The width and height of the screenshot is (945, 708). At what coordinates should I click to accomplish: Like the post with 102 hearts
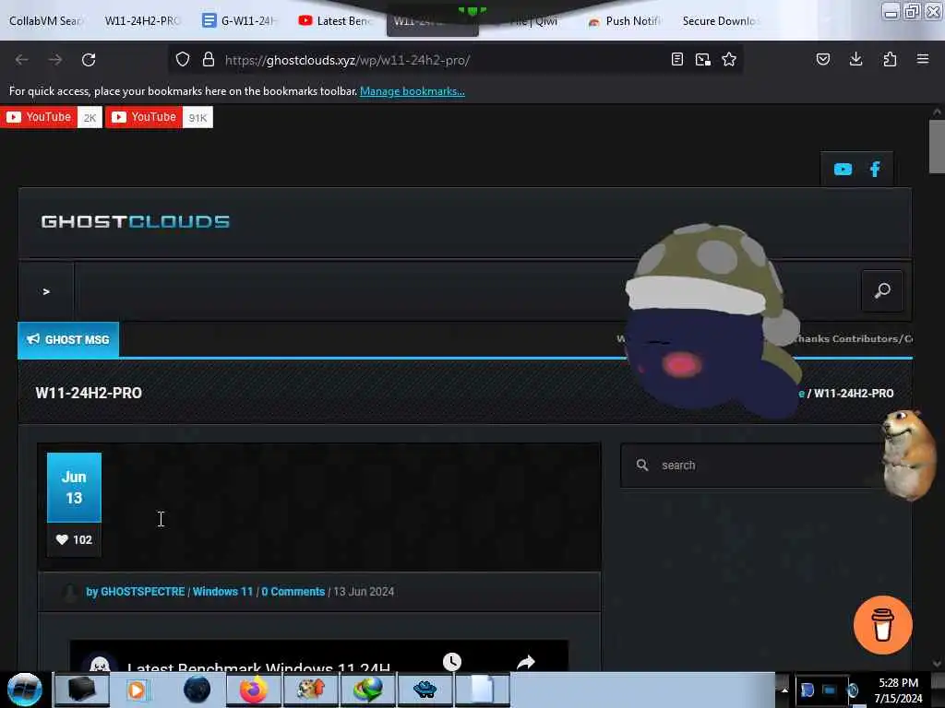coord(74,539)
